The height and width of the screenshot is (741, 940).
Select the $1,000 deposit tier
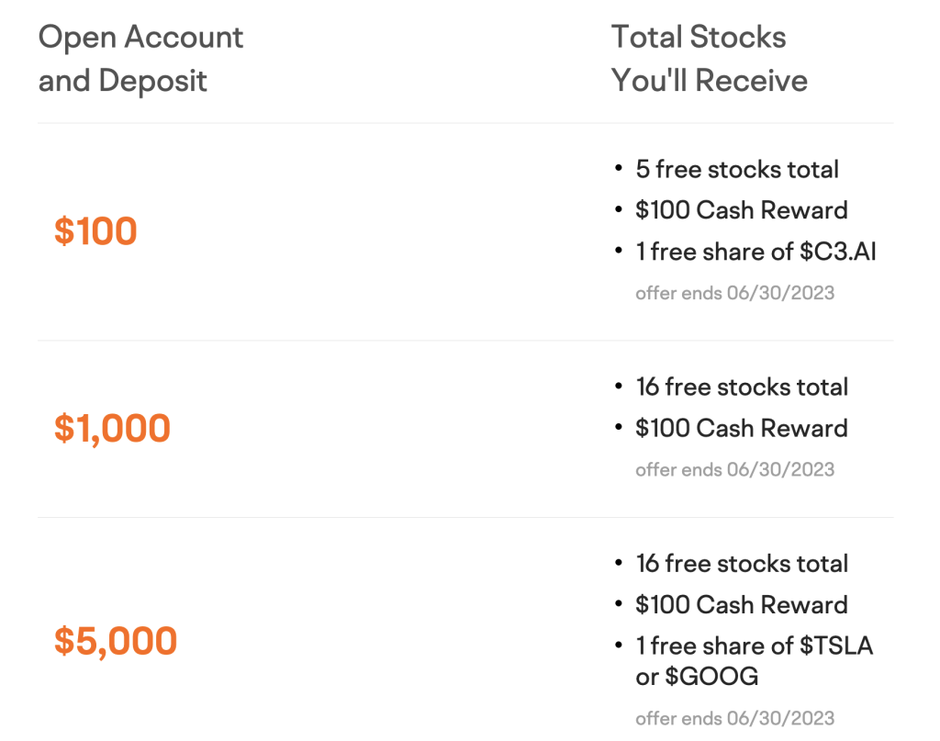click(112, 428)
